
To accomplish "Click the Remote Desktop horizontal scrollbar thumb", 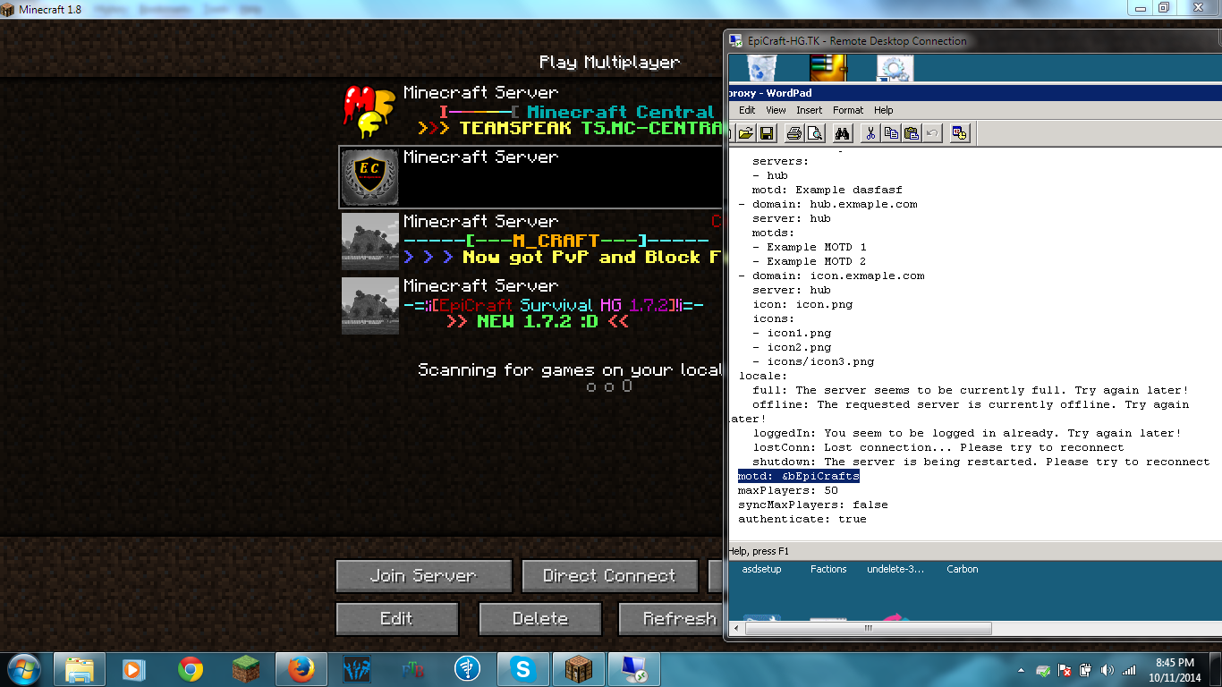I will pos(867,628).
